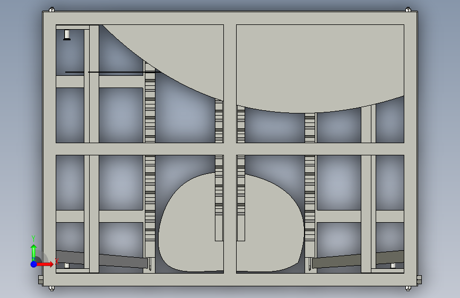Click the green Y axis arrow of the triad
The height and width of the screenshot is (298, 460).
34,252
